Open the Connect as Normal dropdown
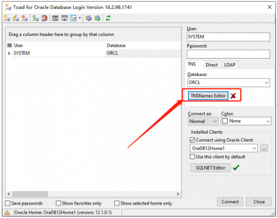Image resolution: width=277 pixels, height=218 pixels. [x=215, y=121]
